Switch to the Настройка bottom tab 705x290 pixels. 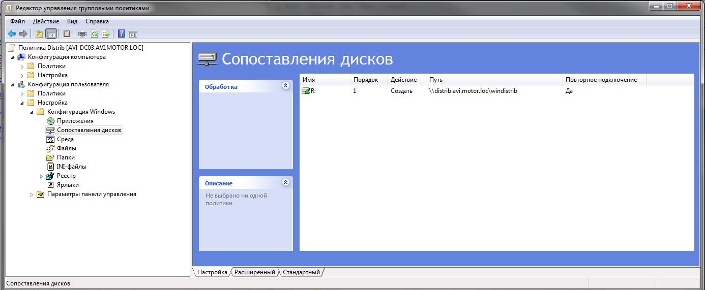[212, 272]
